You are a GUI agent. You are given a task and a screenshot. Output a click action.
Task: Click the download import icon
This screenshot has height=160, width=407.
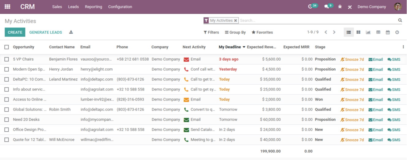click(x=71, y=32)
